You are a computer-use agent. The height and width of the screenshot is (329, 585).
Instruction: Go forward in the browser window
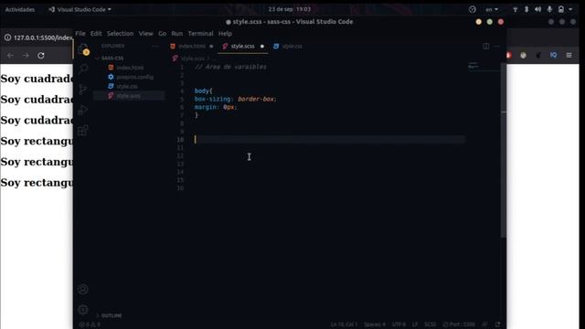pyautogui.click(x=26, y=55)
